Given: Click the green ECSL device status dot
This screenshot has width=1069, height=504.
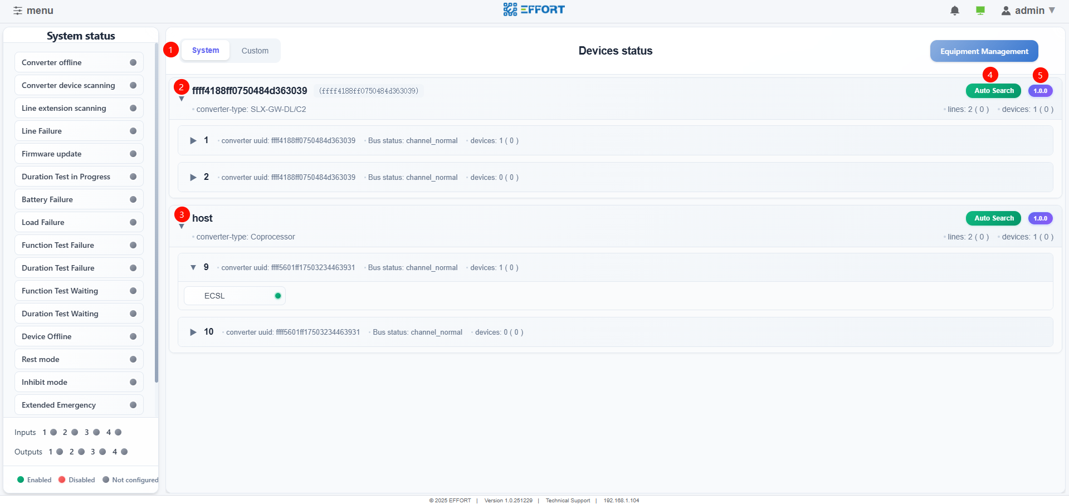Looking at the screenshot, I should click(277, 296).
